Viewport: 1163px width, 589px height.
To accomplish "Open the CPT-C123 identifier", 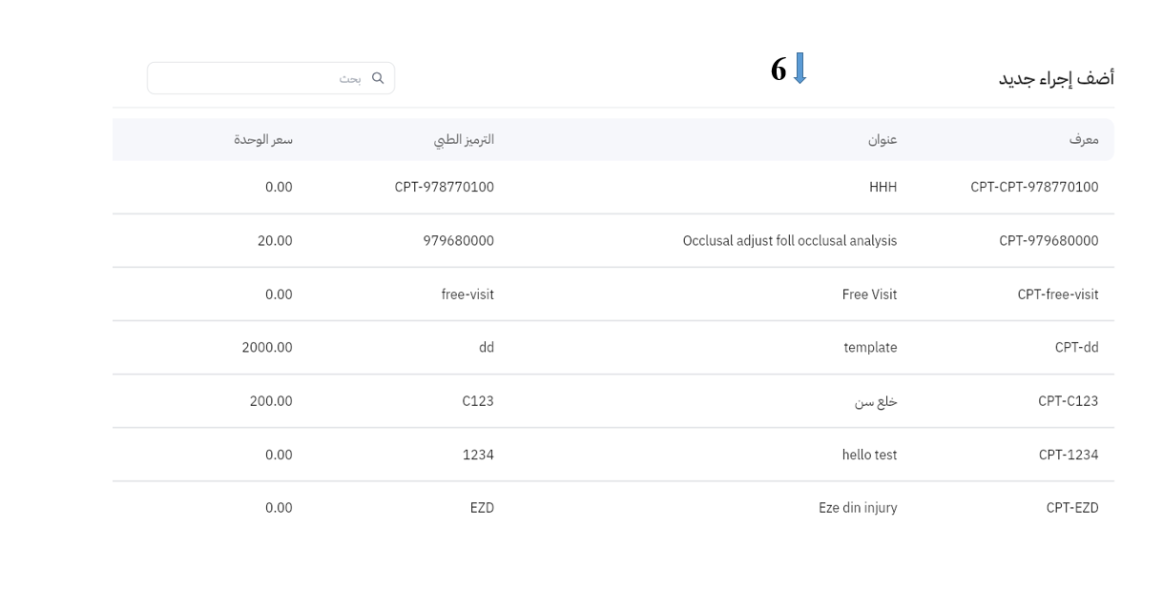I will [1068, 401].
